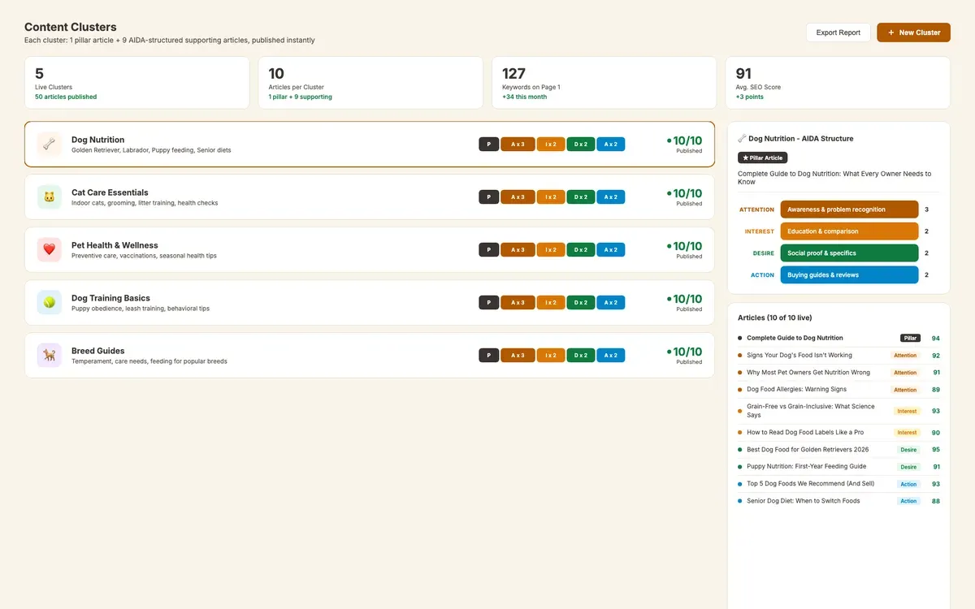Select the Attention bar 'Awareness & problem recognition'
The image size is (975, 609).
click(x=848, y=209)
